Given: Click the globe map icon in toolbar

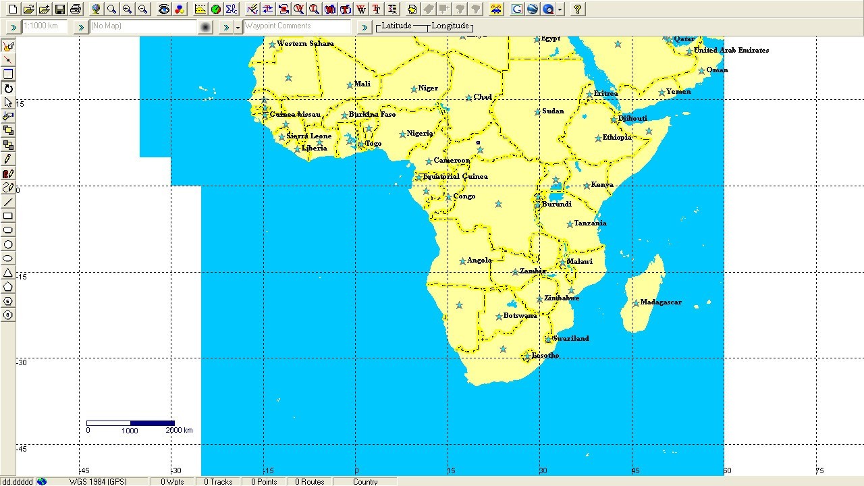Looking at the screenshot, I should tap(96, 9).
